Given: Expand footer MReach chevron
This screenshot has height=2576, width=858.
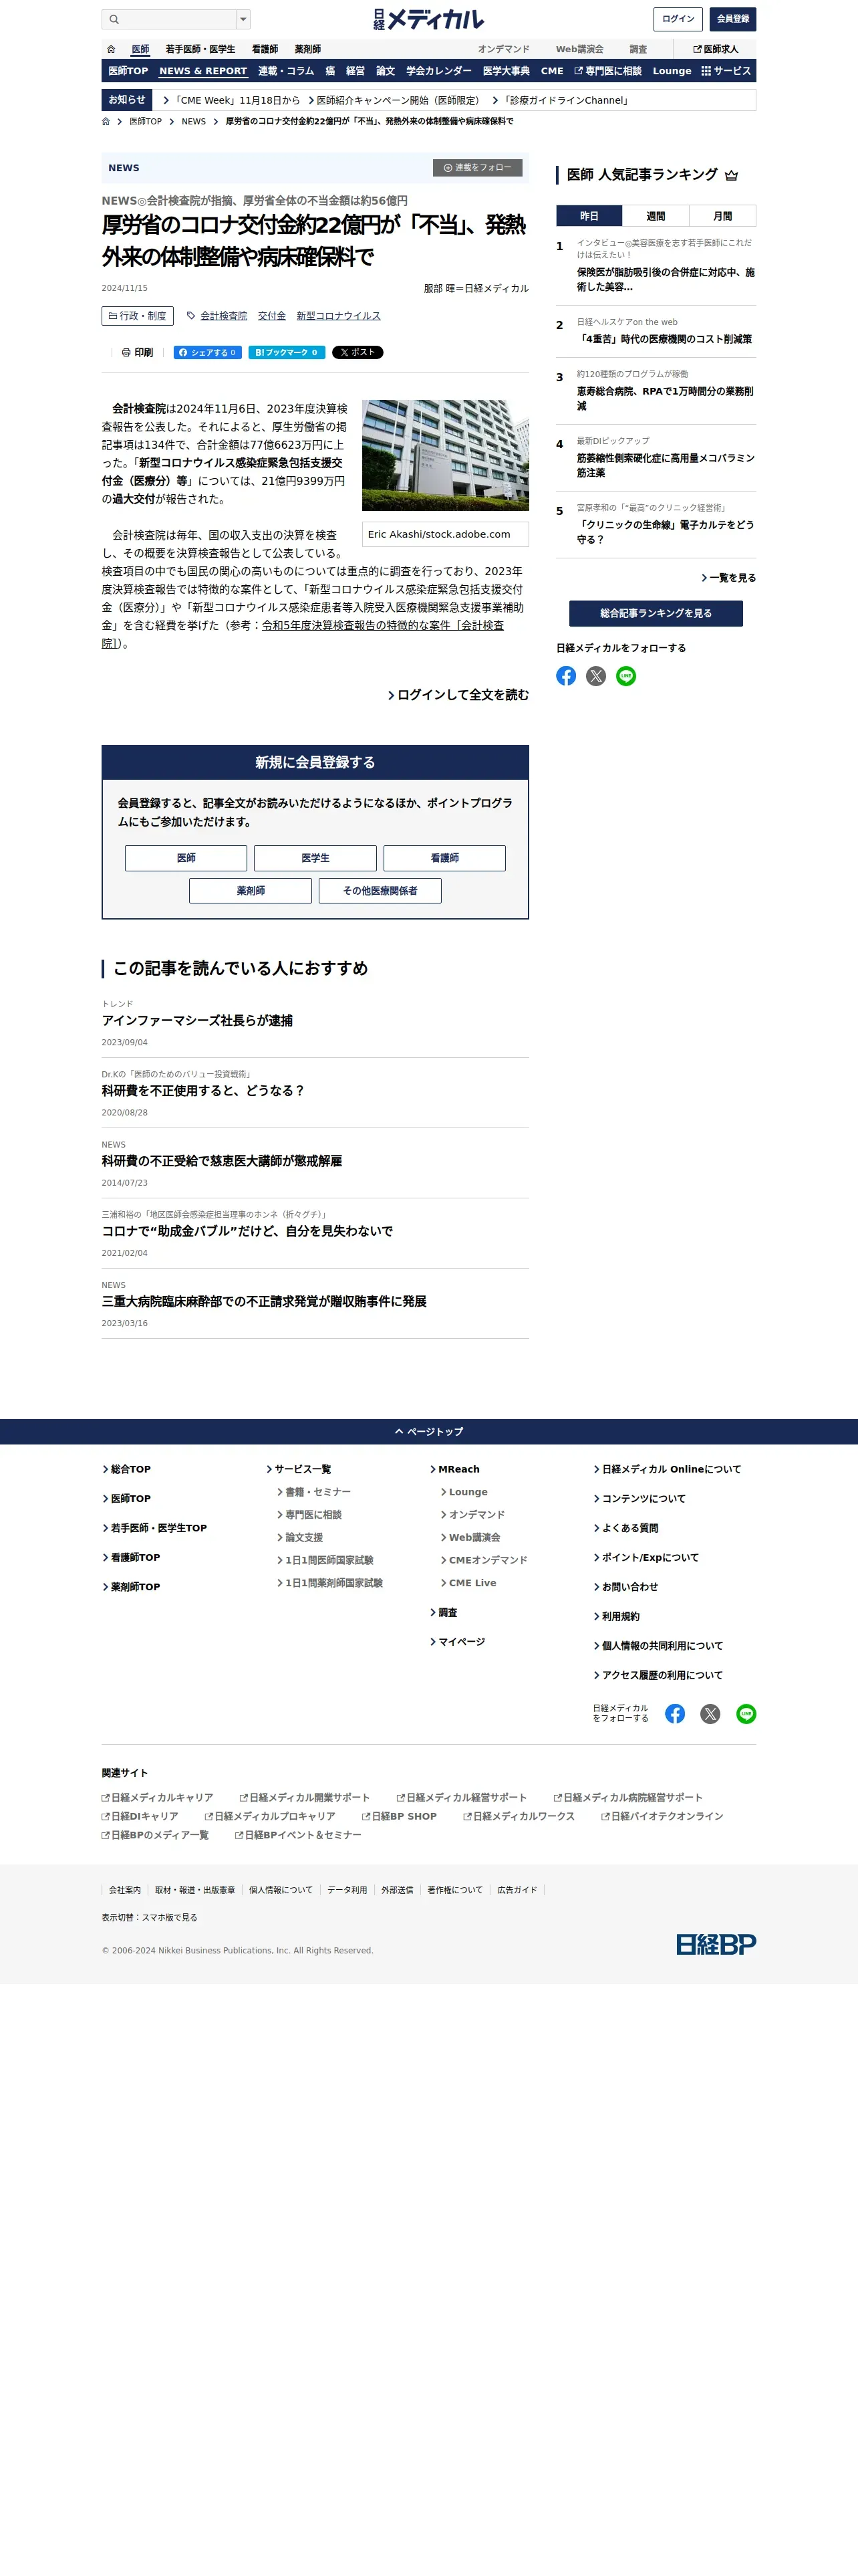Looking at the screenshot, I should coord(434,1469).
